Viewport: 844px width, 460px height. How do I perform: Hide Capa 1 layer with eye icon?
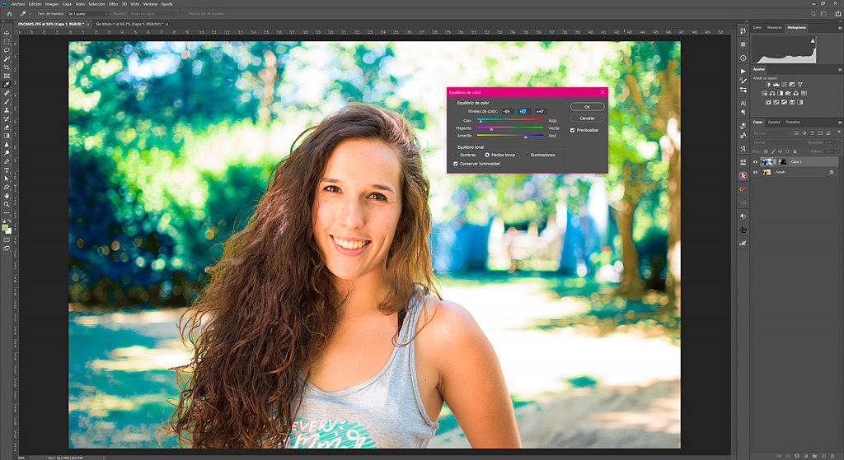[x=756, y=162]
